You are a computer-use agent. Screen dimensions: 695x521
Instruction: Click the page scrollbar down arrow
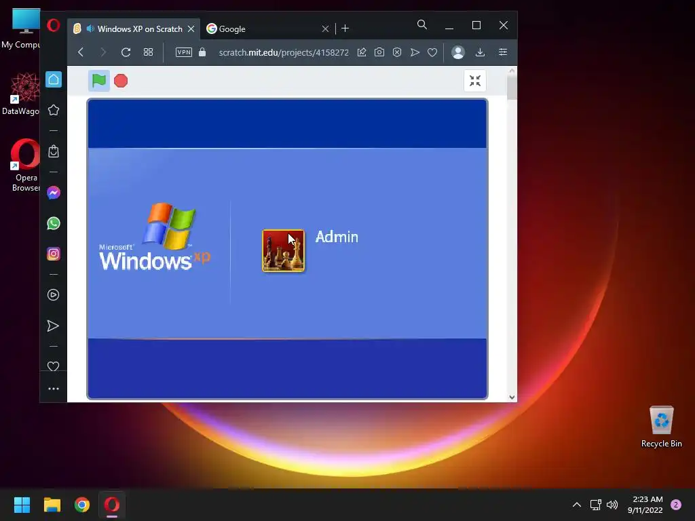pos(512,397)
